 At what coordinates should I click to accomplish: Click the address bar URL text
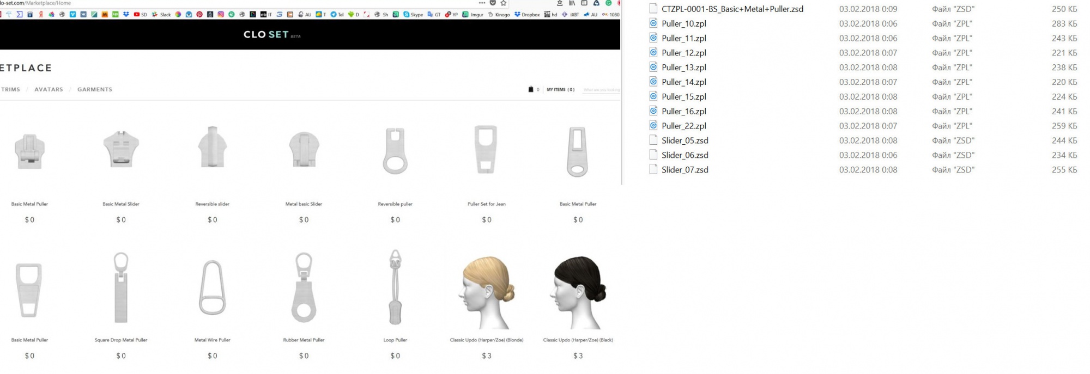[x=35, y=3]
